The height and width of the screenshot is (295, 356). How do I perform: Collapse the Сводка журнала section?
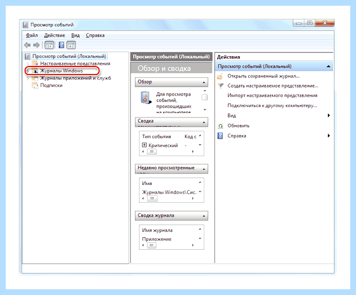point(204,216)
